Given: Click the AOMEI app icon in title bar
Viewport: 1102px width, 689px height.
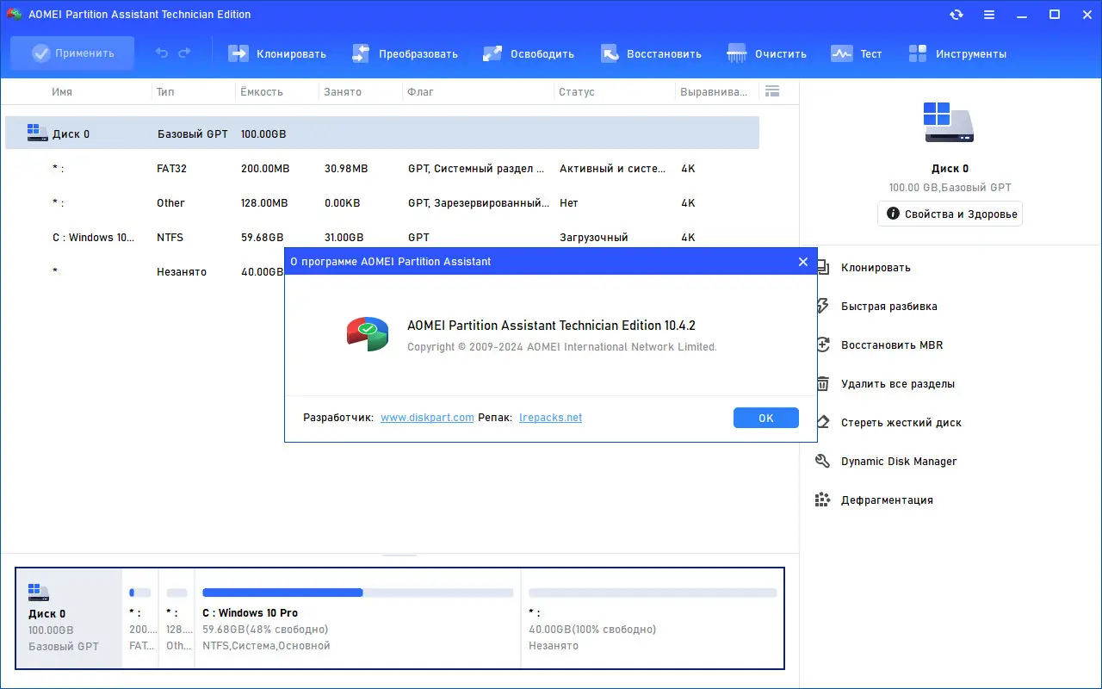Looking at the screenshot, I should 14,15.
